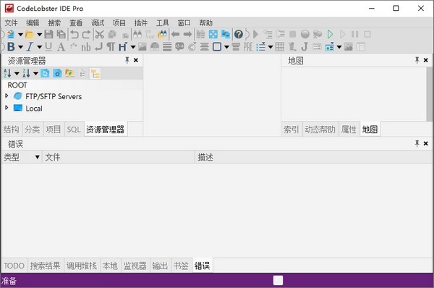This screenshot has width=434, height=288.
Task: Switch to the 属性 tab
Action: [x=349, y=130]
